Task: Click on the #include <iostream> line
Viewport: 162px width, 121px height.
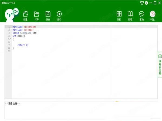Action: click(24, 27)
